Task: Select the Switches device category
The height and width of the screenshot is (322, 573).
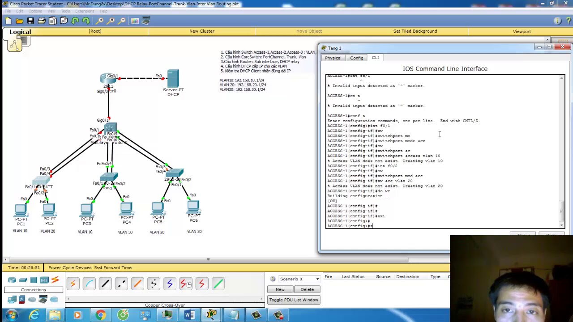Action: tap(23, 280)
